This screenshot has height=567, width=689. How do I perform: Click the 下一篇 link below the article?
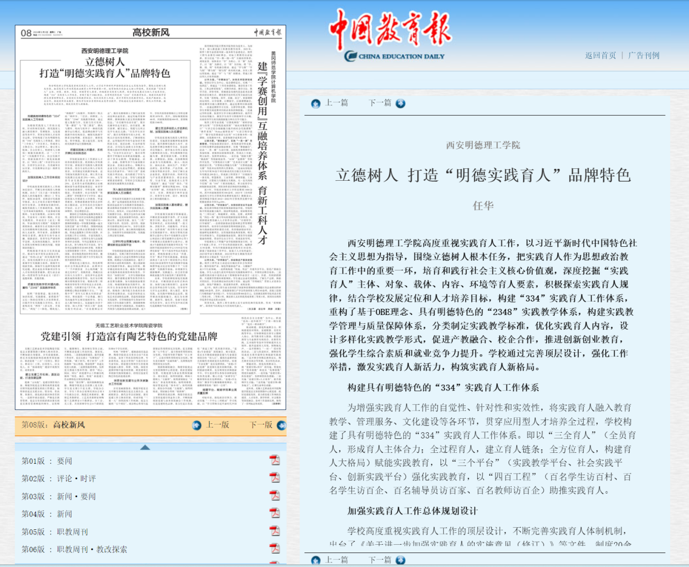point(380,560)
